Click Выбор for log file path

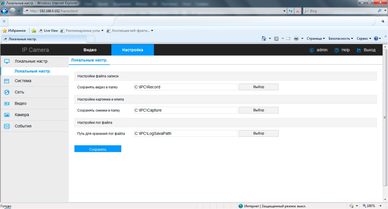[258, 133]
